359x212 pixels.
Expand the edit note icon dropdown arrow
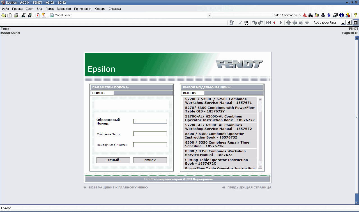click(x=236, y=22)
